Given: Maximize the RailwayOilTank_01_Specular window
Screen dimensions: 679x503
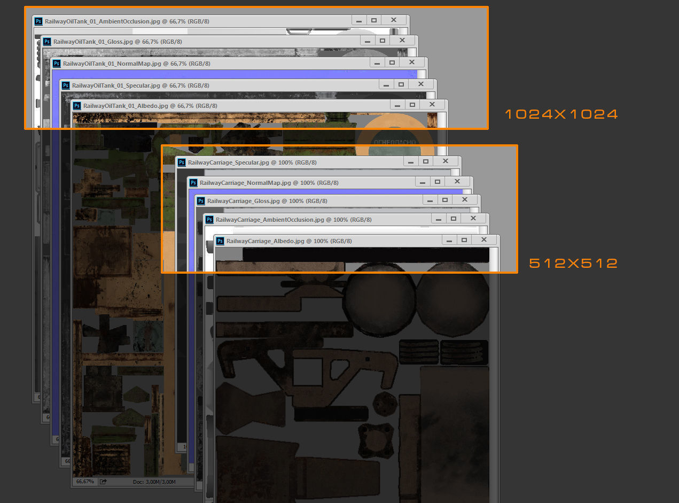Looking at the screenshot, I should (401, 84).
